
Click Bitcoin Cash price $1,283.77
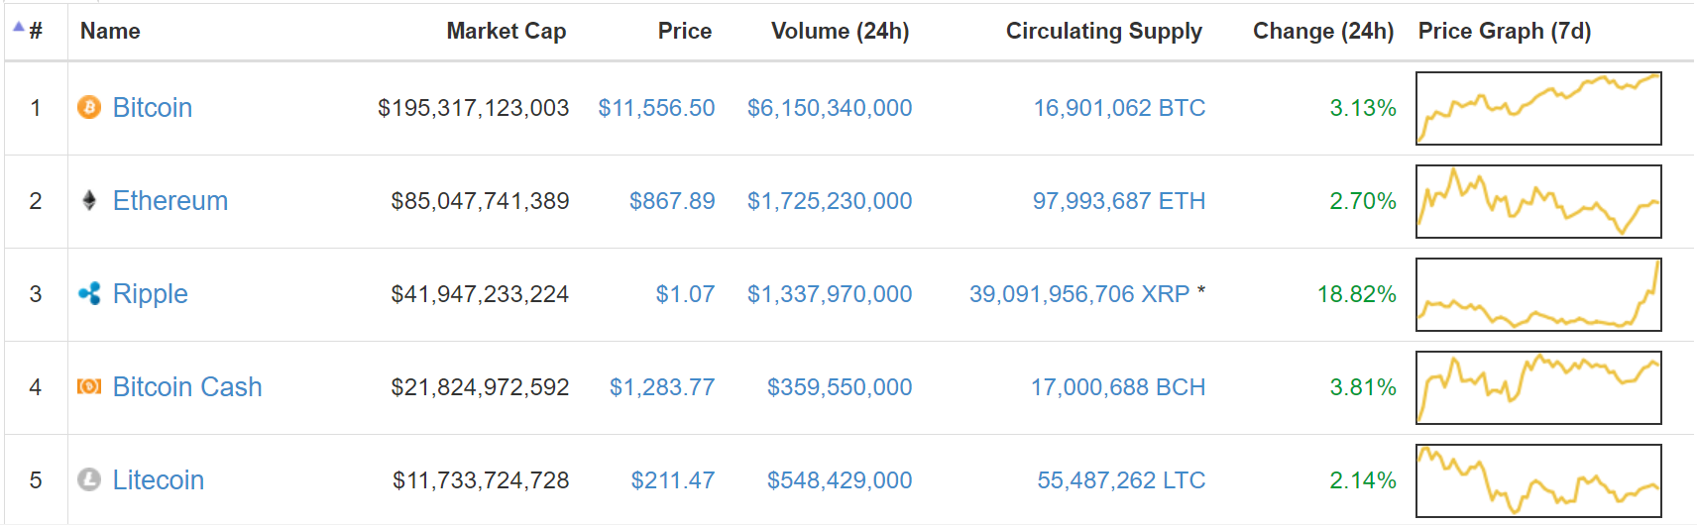(661, 386)
